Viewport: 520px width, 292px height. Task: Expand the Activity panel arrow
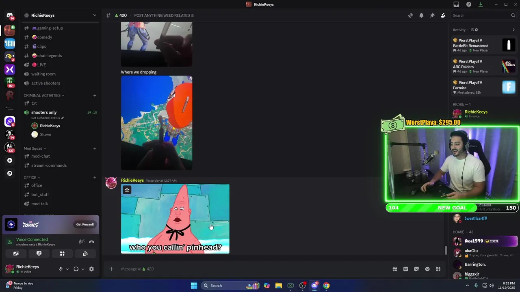tap(513, 30)
